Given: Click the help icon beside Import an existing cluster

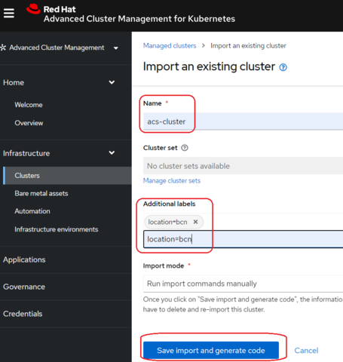Looking at the screenshot, I should pyautogui.click(x=283, y=67).
